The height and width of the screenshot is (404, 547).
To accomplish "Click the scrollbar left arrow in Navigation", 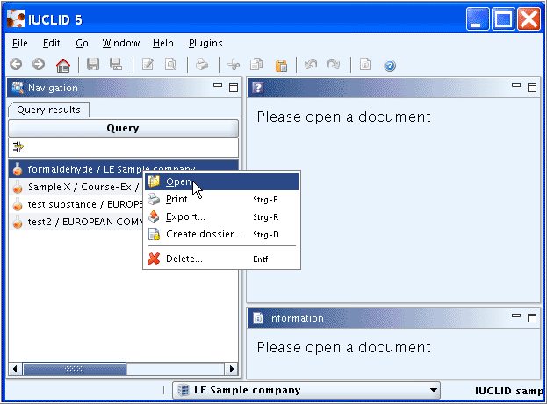I will tap(15, 369).
